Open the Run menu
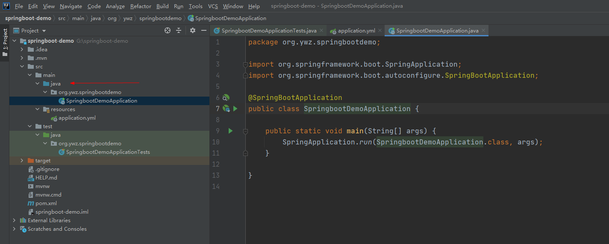This screenshot has height=244, width=609. tap(179, 6)
